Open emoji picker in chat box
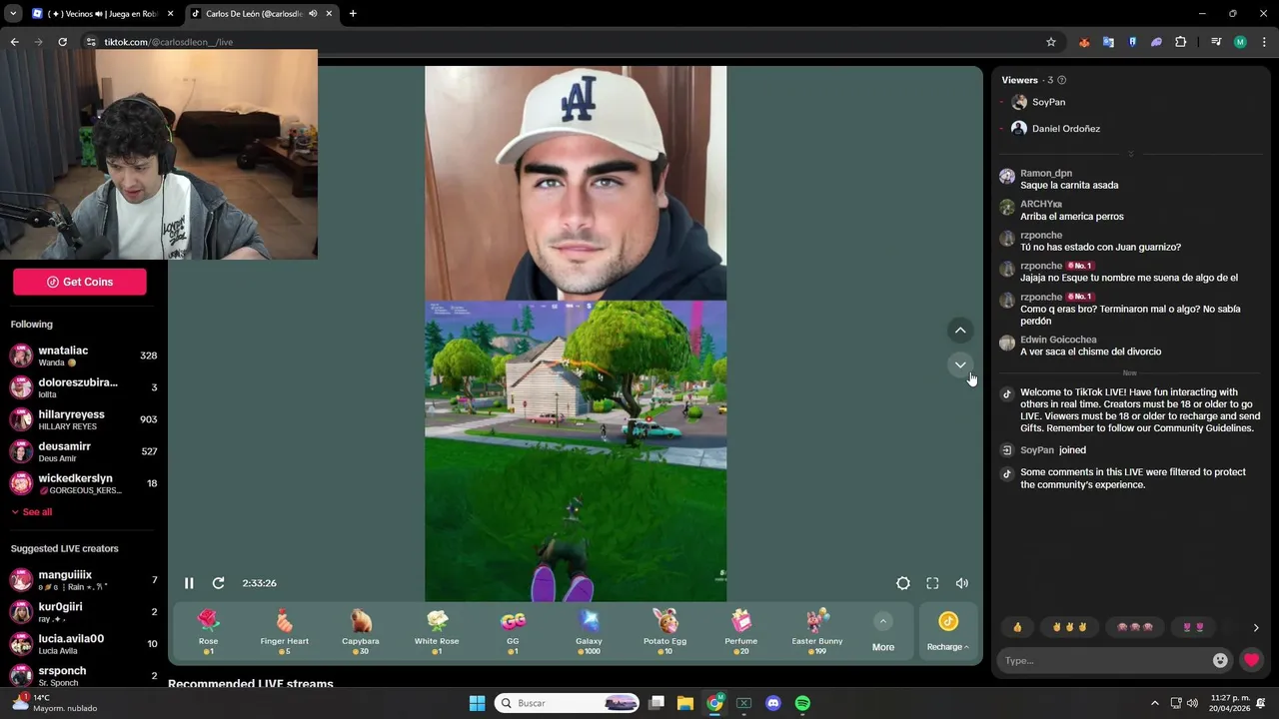Screen dimensions: 1279x719 (x=1220, y=660)
